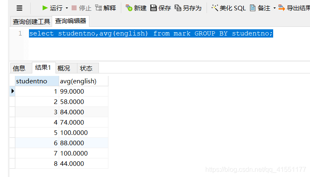Expand the 备注 dropdown arrow
Screen dimensions: 310x177
point(274,8)
